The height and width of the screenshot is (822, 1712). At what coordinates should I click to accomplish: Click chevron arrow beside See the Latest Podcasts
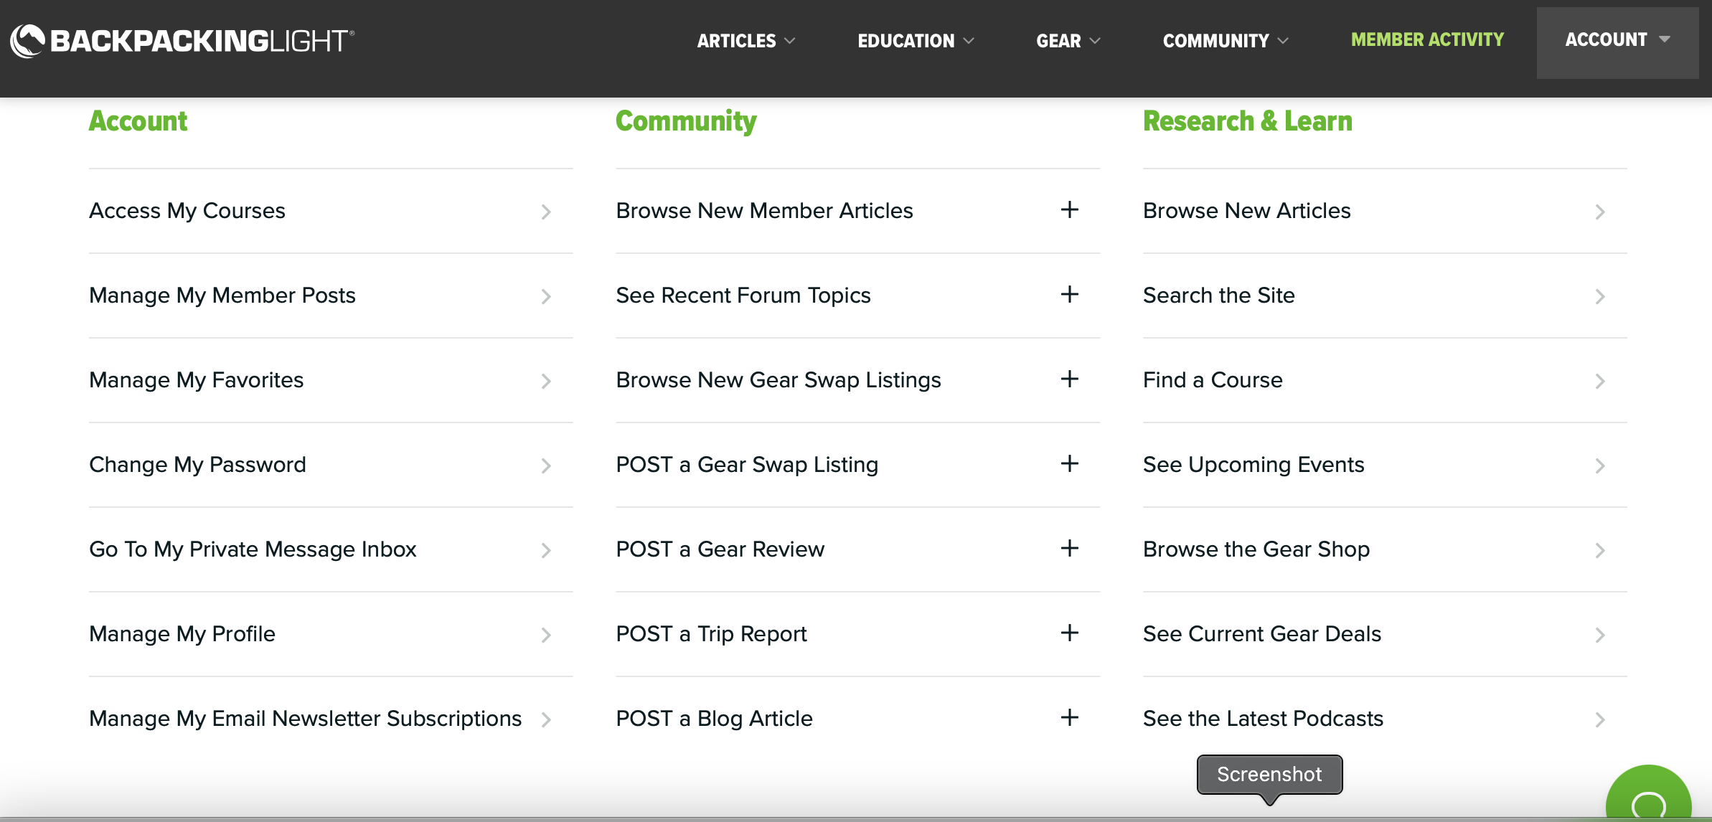pos(1600,719)
